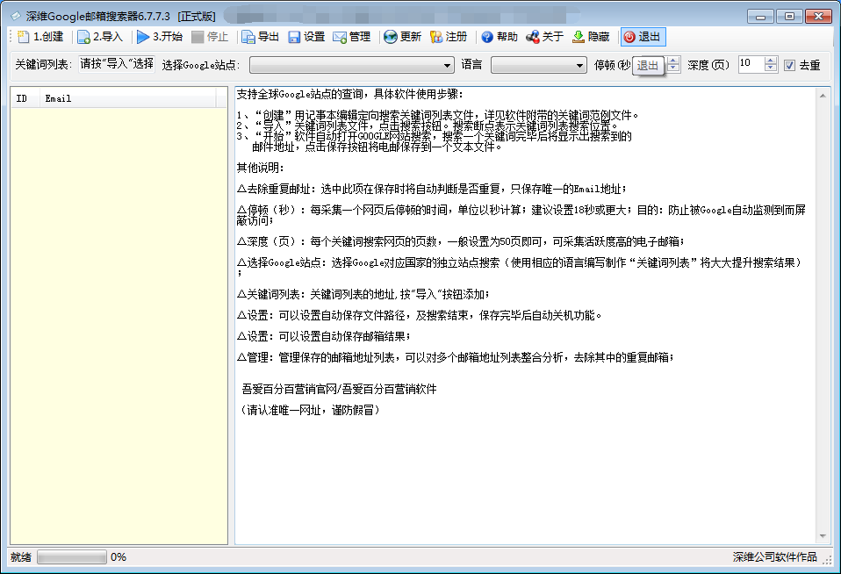Open the 关于 about icon
The height and width of the screenshot is (574, 841).
tap(533, 37)
